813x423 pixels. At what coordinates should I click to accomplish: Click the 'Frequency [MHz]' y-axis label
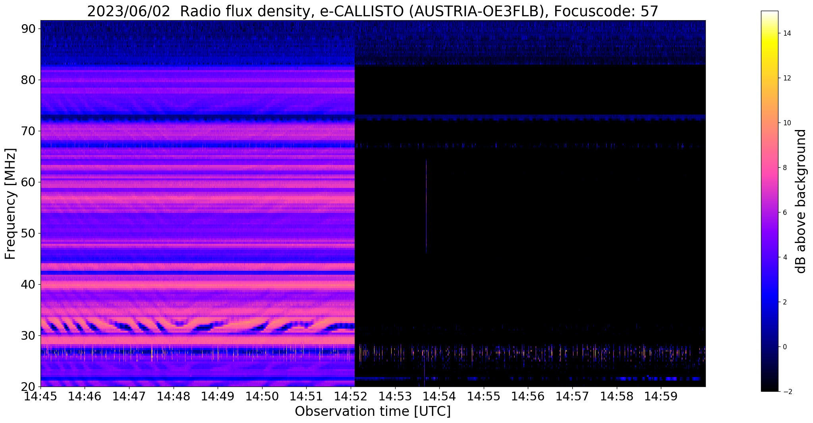coord(10,204)
